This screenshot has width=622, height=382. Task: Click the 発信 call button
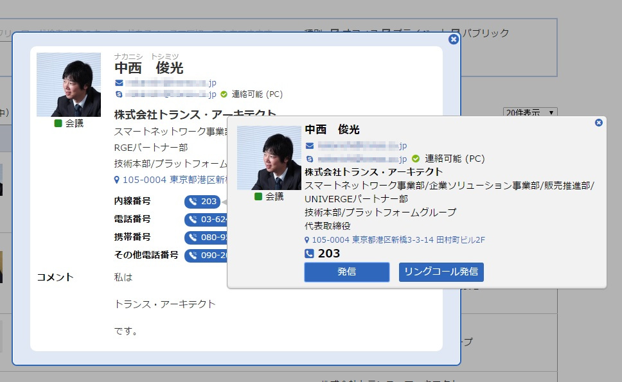click(347, 272)
